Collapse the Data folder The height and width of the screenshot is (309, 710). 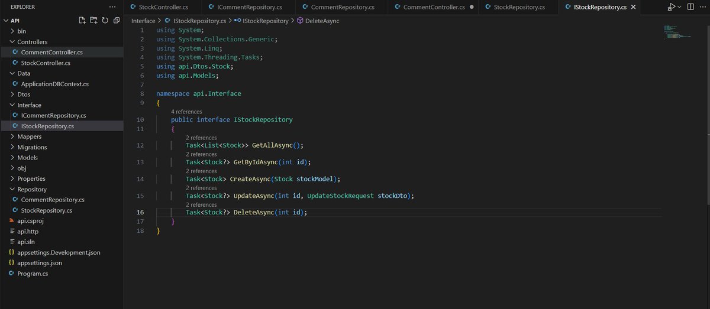[12, 73]
